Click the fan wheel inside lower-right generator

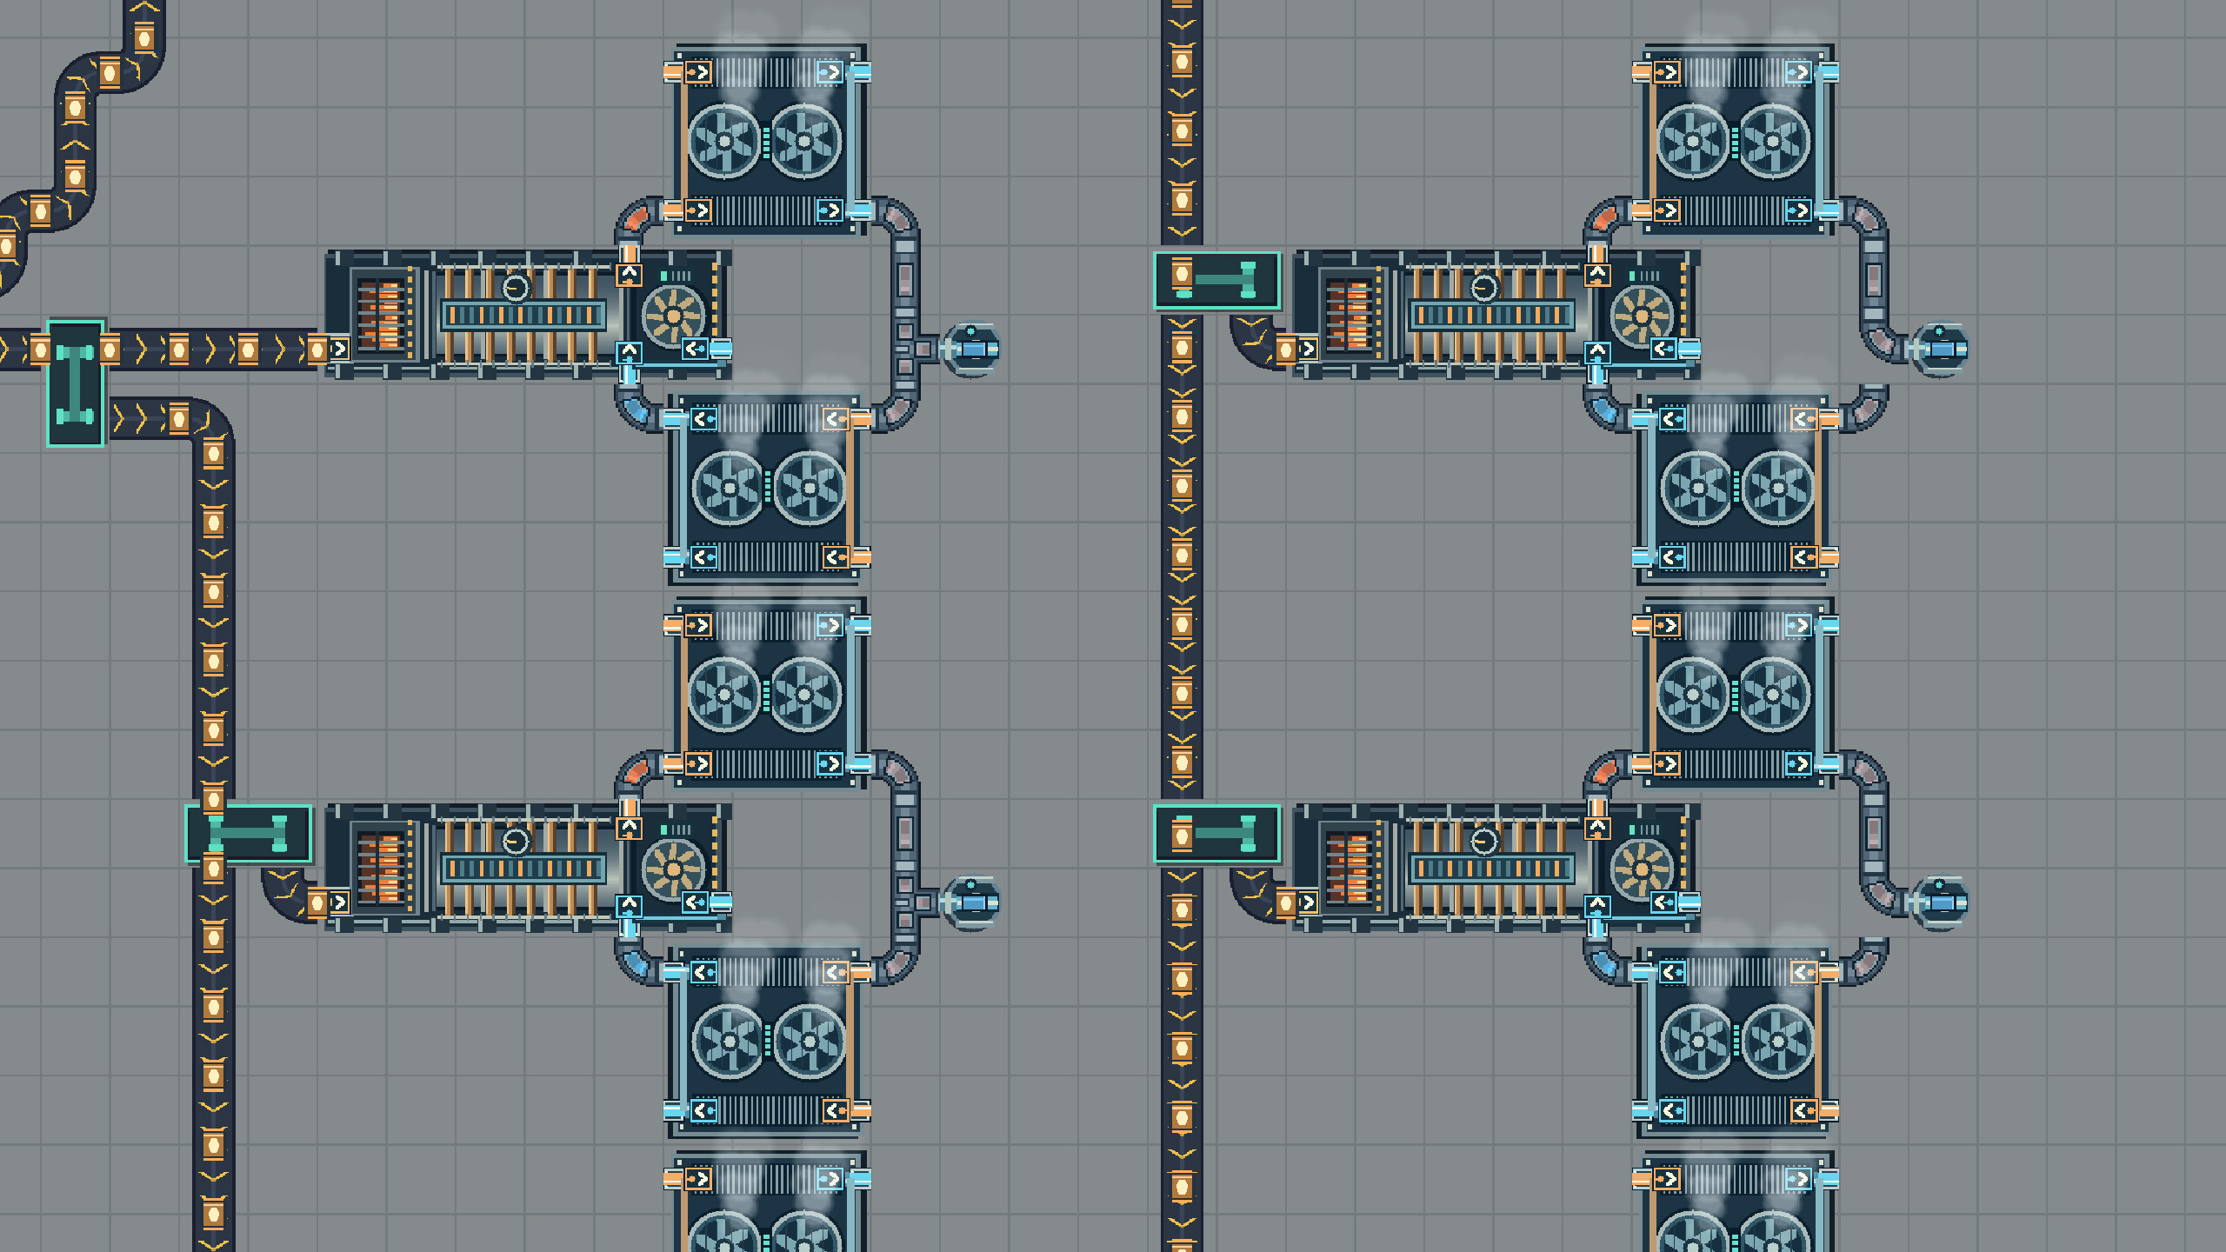(x=1641, y=869)
